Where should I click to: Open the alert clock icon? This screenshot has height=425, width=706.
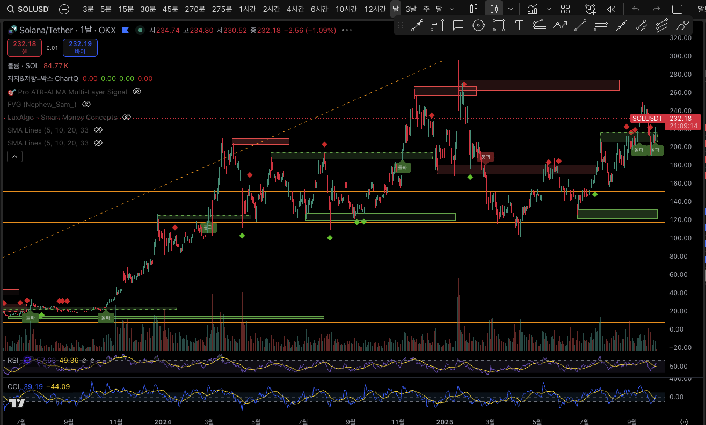(x=590, y=9)
